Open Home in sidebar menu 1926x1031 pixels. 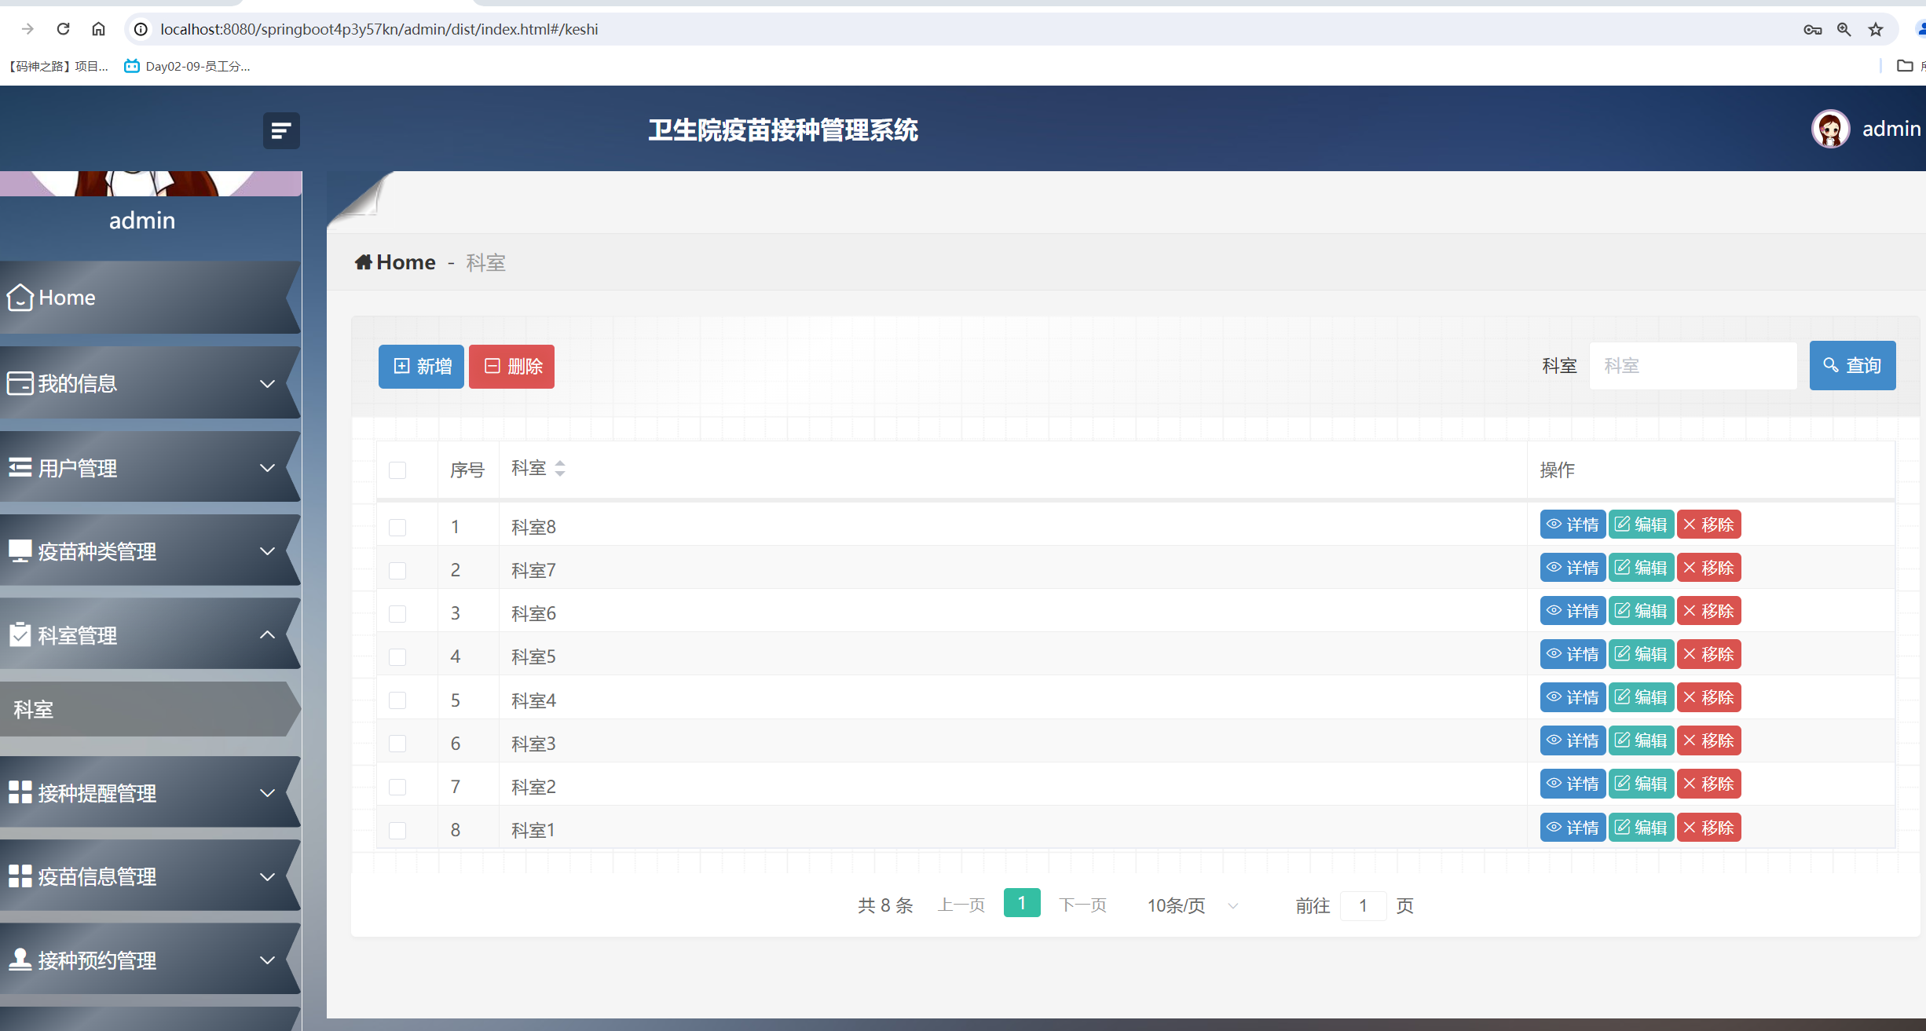point(150,298)
